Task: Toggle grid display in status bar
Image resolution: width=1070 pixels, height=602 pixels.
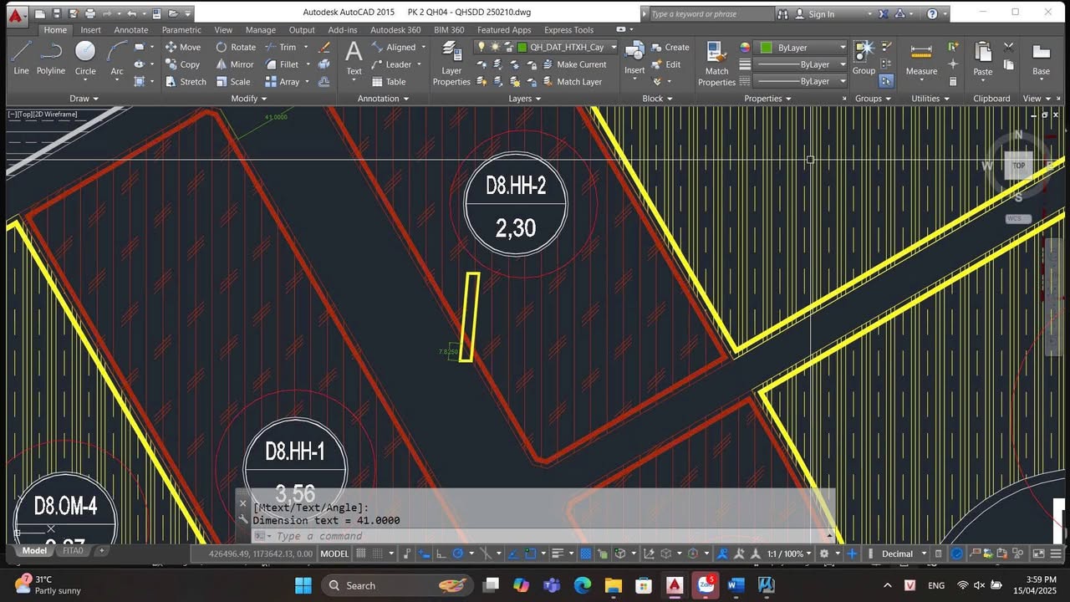Action: click(x=362, y=554)
